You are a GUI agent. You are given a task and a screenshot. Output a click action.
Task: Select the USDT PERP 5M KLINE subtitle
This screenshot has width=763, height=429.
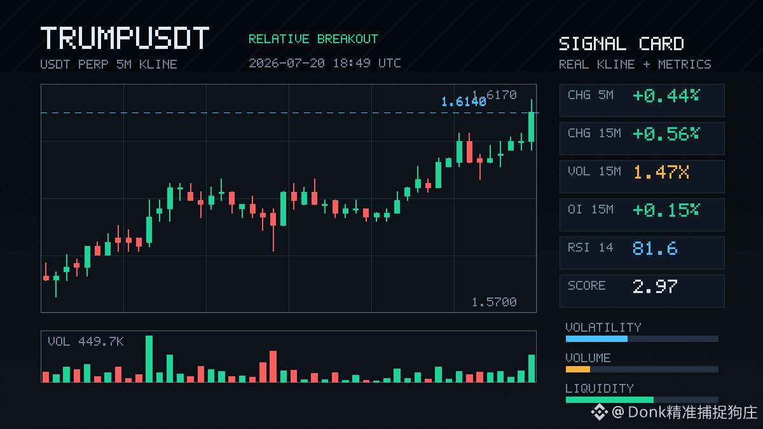click(109, 64)
